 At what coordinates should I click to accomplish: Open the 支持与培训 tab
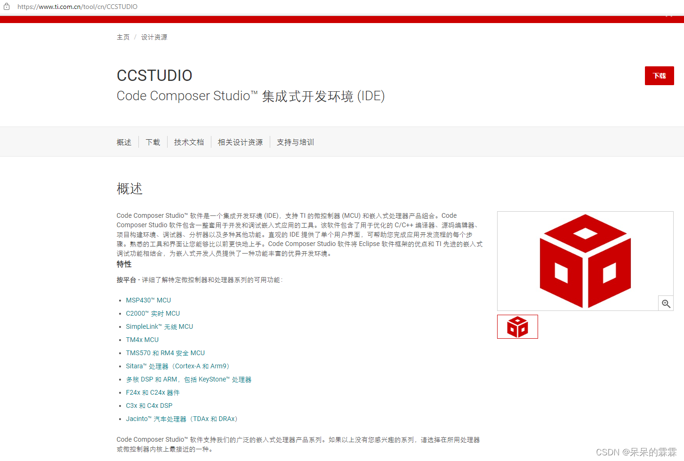[x=295, y=142]
